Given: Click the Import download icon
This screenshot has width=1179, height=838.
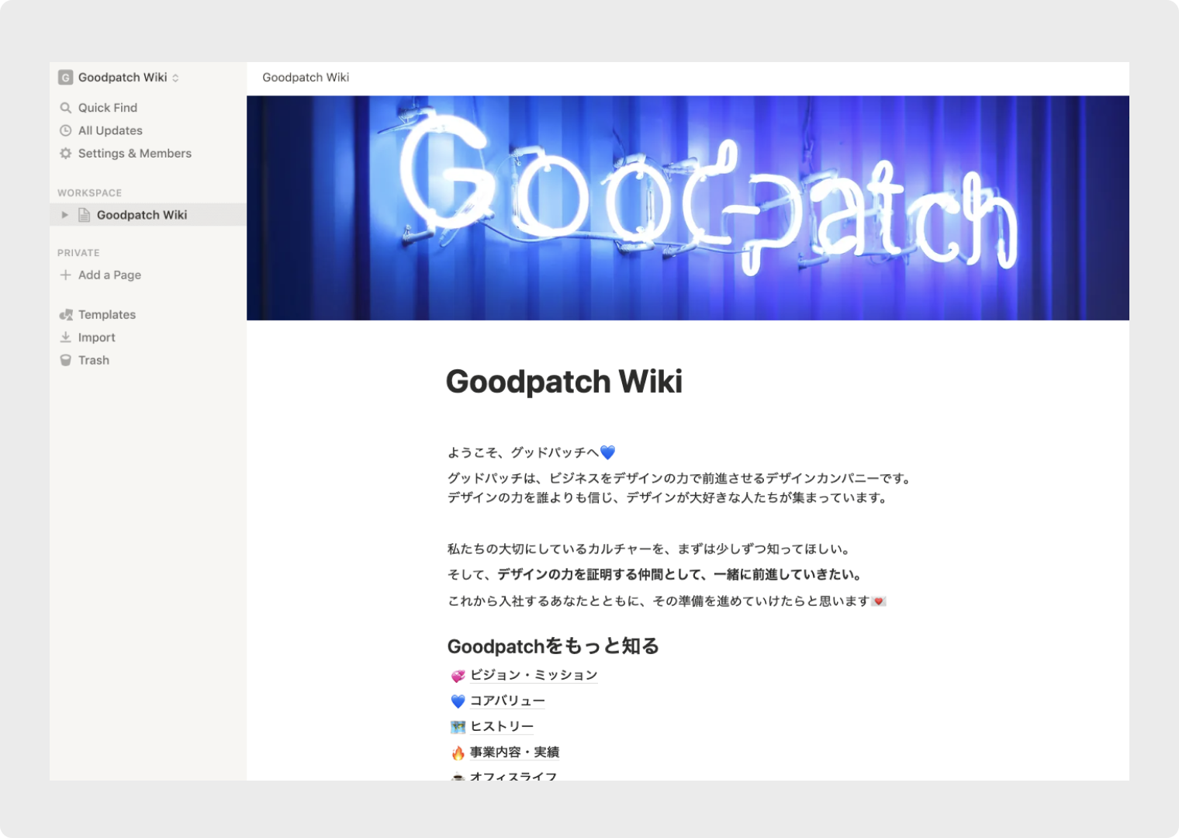Looking at the screenshot, I should pyautogui.click(x=66, y=337).
